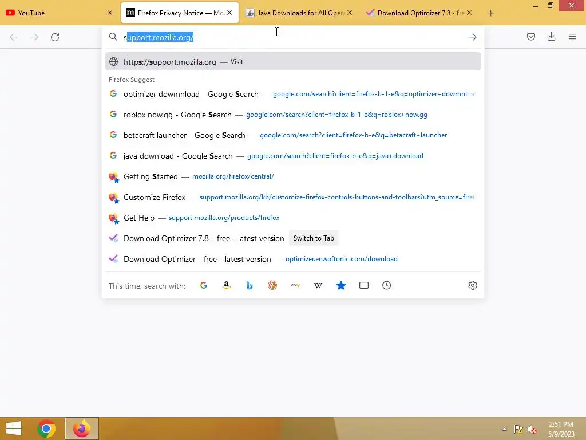
Task: Open the Pocket save icon
Action: click(530, 37)
